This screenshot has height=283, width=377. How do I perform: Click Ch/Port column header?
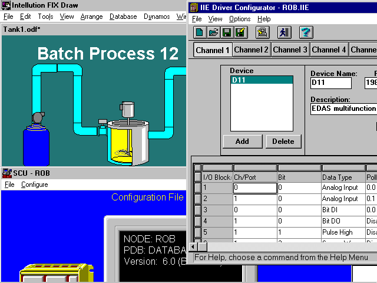click(255, 177)
